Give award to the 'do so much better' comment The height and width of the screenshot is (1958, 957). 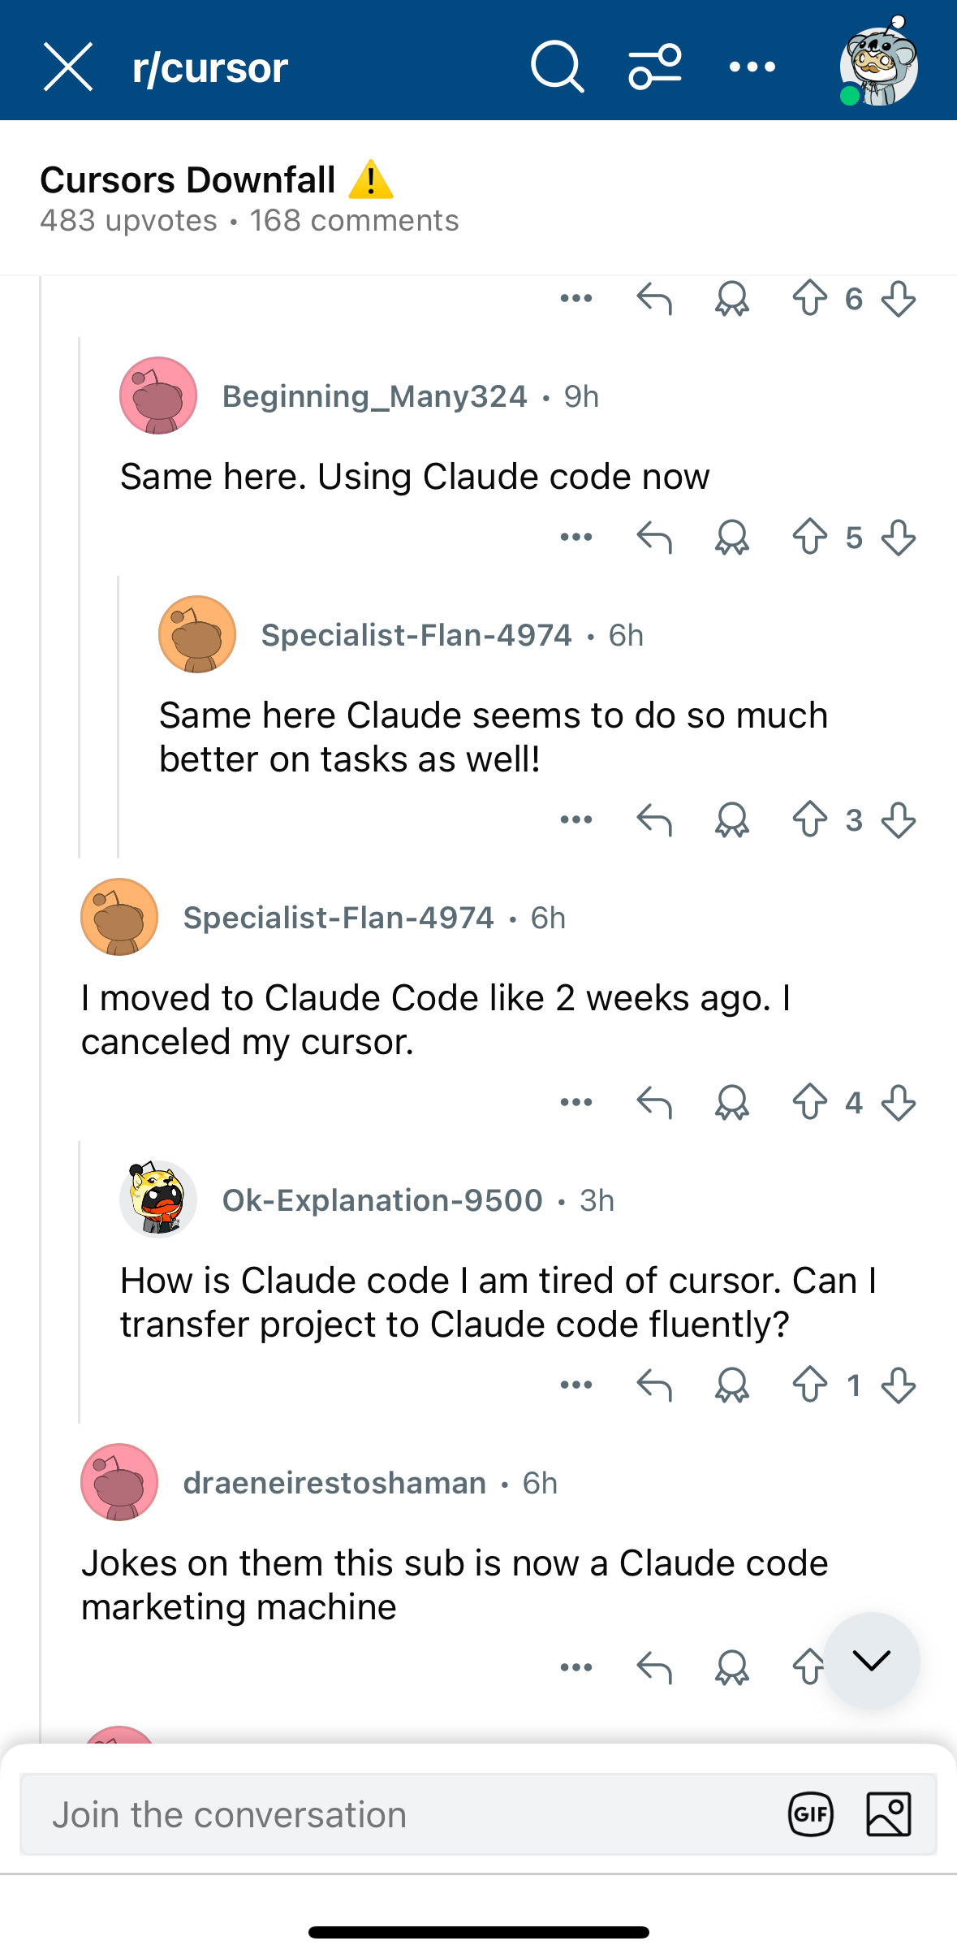732,819
